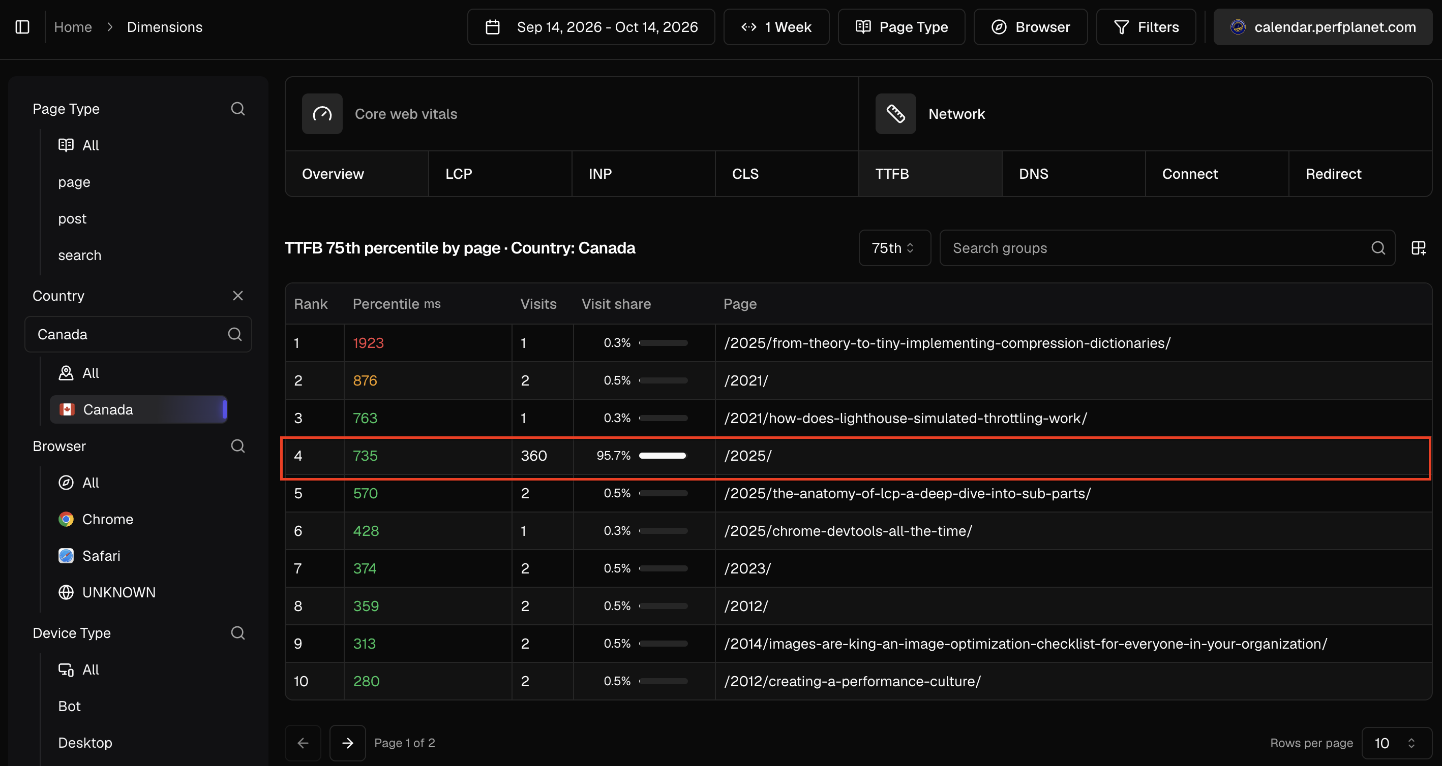Select the Desktop device type

tap(85, 743)
